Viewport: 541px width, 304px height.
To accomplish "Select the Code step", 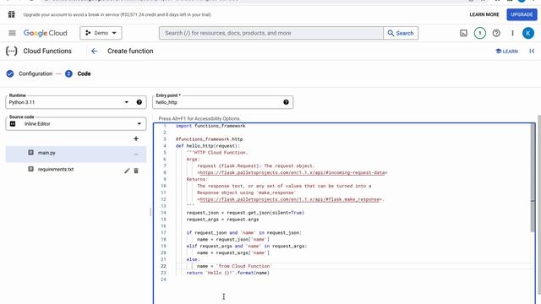I will (84, 73).
